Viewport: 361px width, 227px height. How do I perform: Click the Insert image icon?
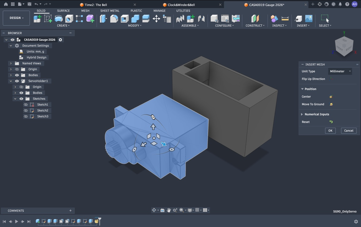click(309, 19)
